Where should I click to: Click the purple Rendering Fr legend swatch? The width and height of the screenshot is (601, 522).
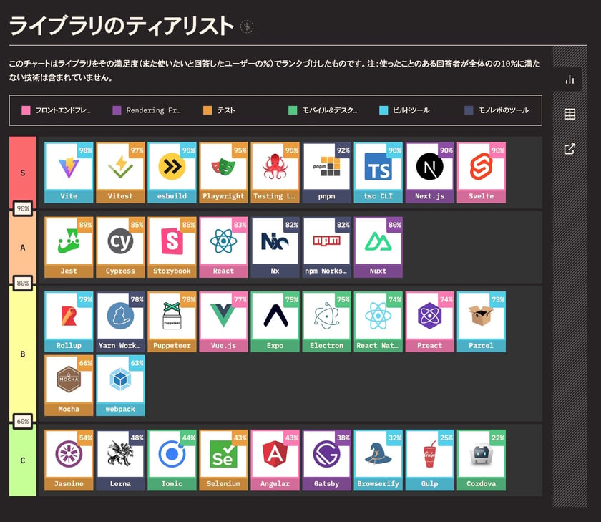pyautogui.click(x=117, y=110)
